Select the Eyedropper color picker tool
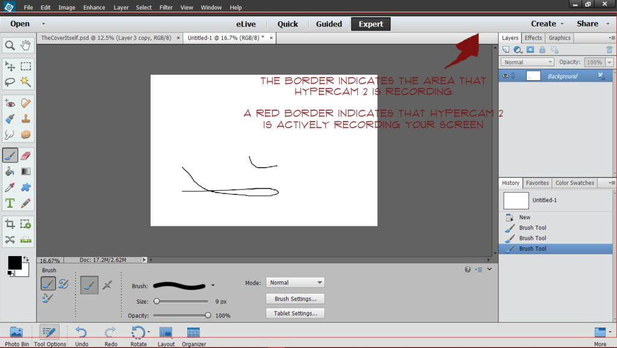The height and width of the screenshot is (348, 617). (10, 187)
